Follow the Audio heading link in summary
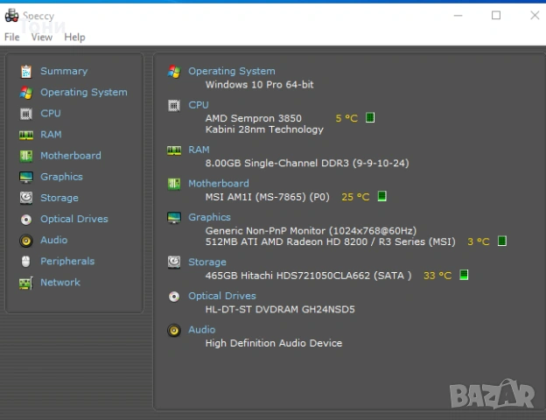 [x=202, y=330]
